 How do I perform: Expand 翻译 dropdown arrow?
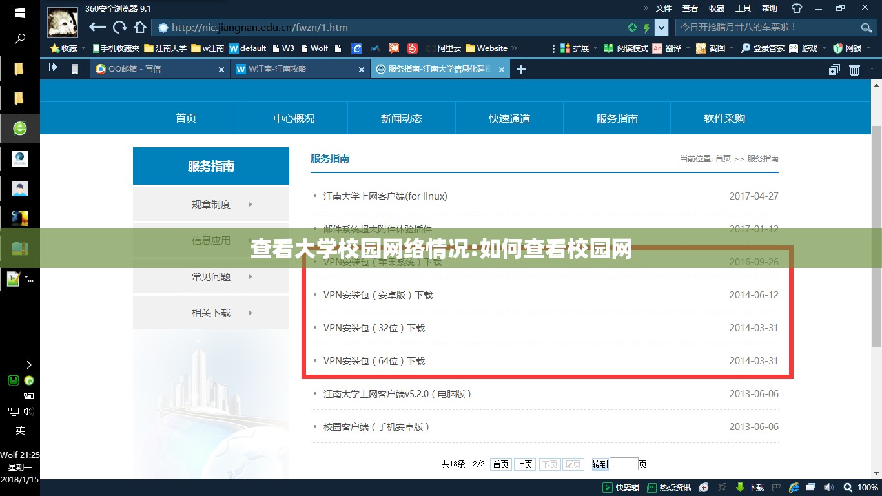pos(688,48)
